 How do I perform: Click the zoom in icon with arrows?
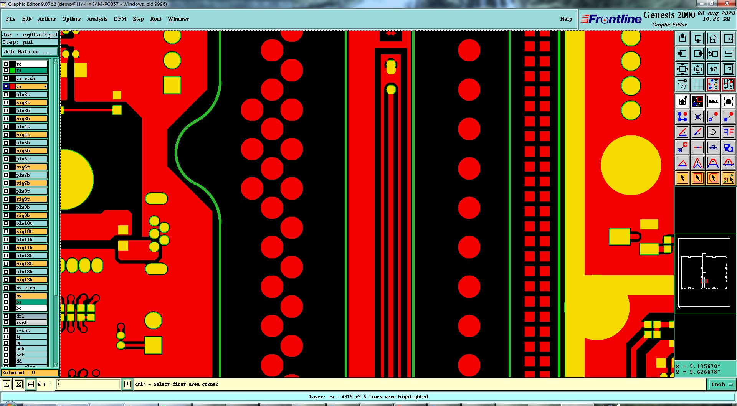pos(682,69)
